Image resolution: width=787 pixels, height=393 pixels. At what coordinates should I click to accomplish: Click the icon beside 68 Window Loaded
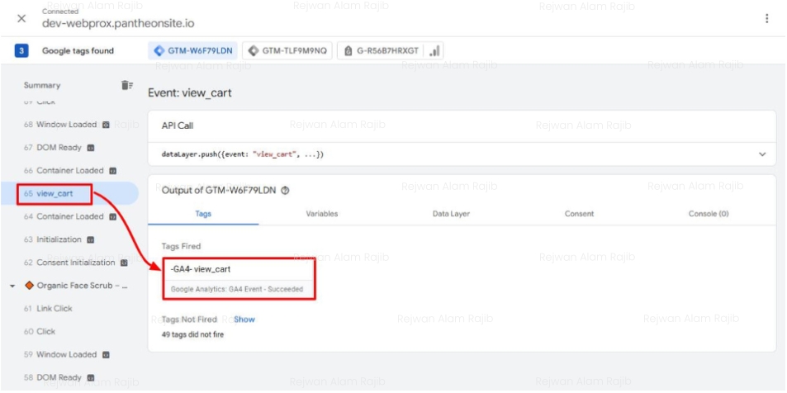point(106,125)
